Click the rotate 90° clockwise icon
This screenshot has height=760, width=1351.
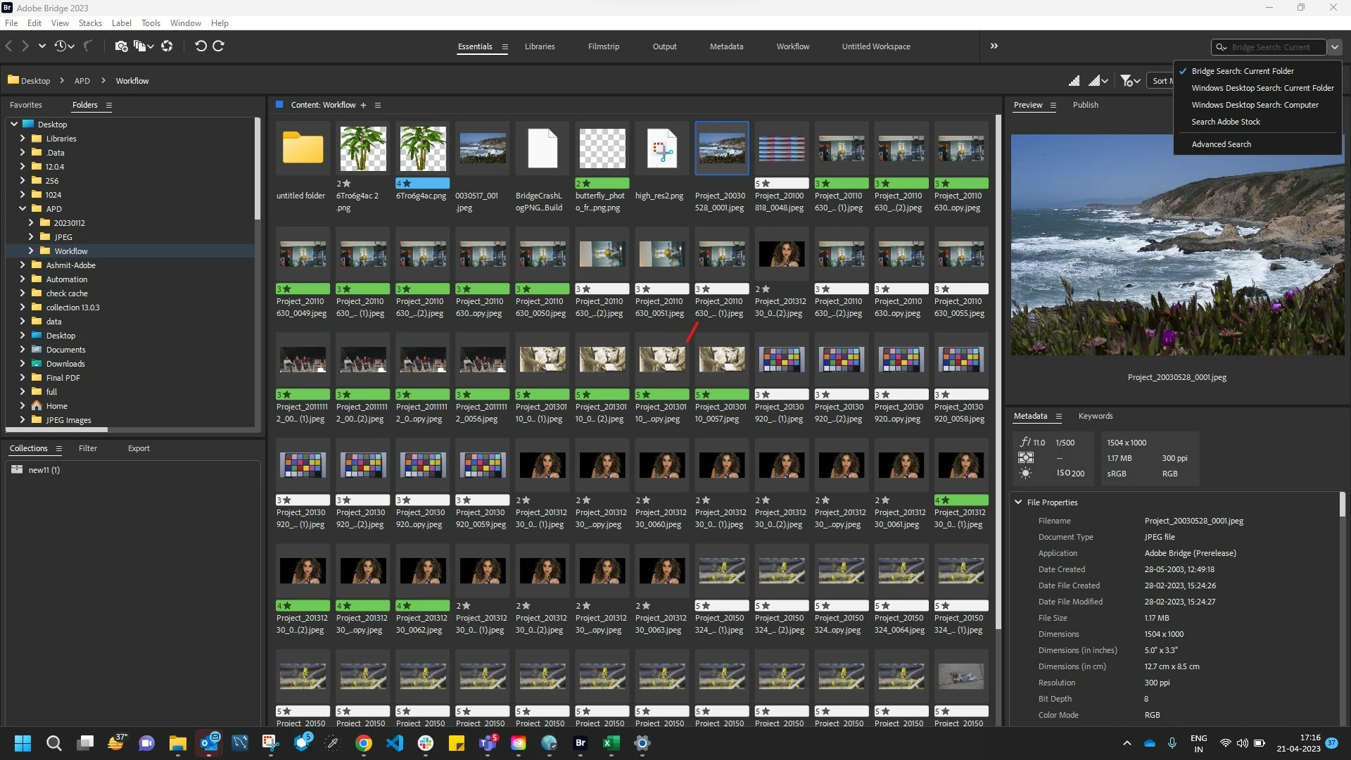tap(219, 46)
